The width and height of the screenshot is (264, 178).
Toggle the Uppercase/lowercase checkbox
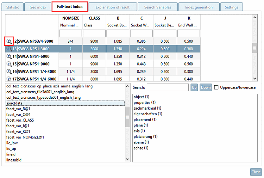[216, 87]
